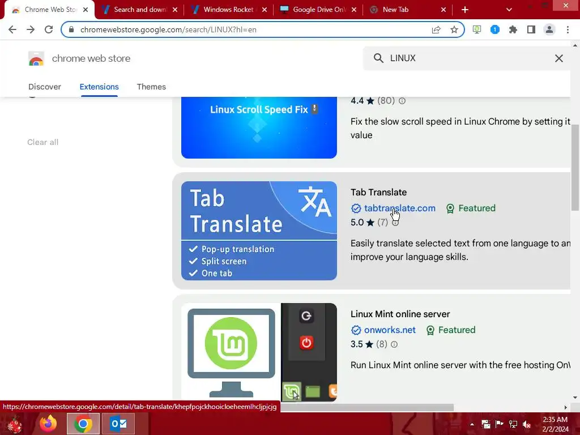The width and height of the screenshot is (580, 435).
Task: Open the Extensions puzzle menu
Action: coord(513,29)
